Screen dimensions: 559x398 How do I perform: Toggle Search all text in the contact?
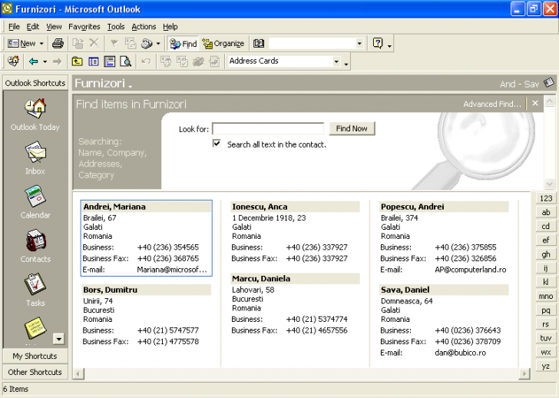point(217,144)
